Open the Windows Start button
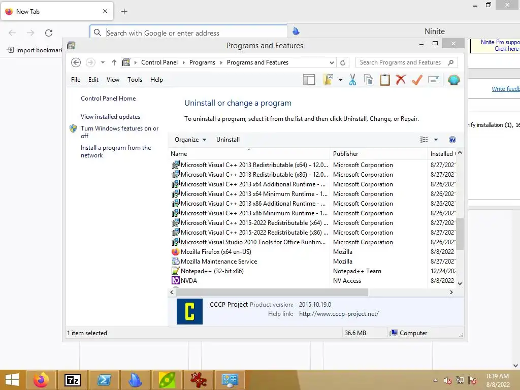520x390 pixels. click(x=12, y=380)
